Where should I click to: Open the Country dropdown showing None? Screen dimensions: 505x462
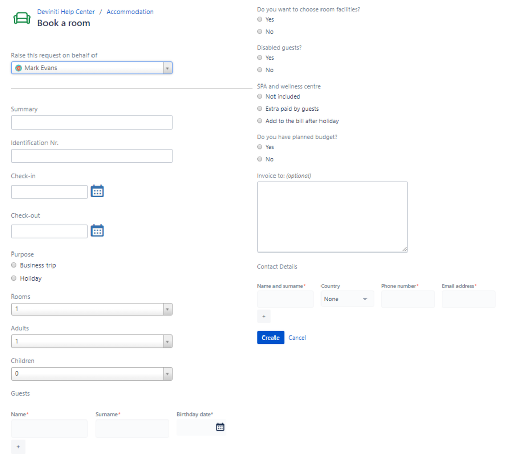(347, 299)
